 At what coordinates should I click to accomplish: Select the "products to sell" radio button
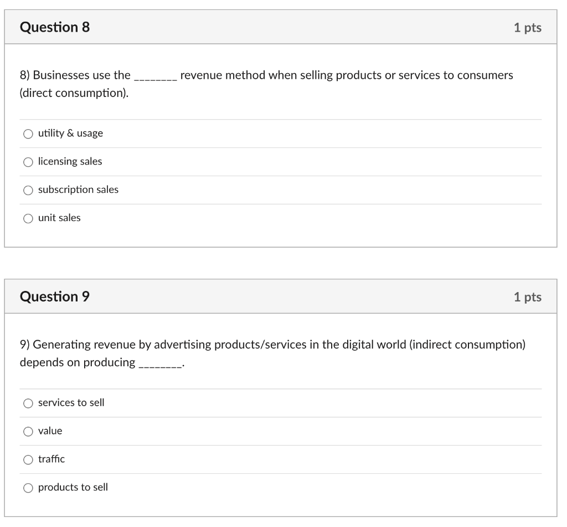tap(28, 487)
